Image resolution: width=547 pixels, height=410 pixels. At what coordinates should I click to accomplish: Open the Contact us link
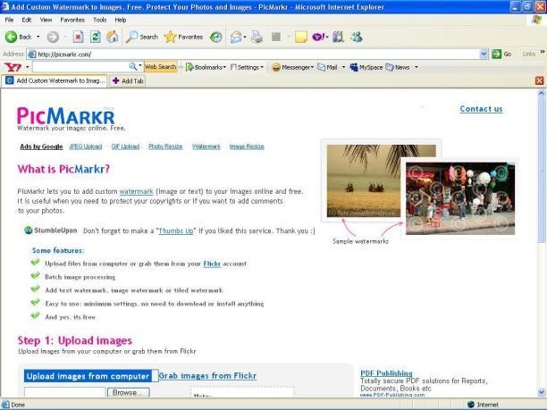tap(481, 109)
